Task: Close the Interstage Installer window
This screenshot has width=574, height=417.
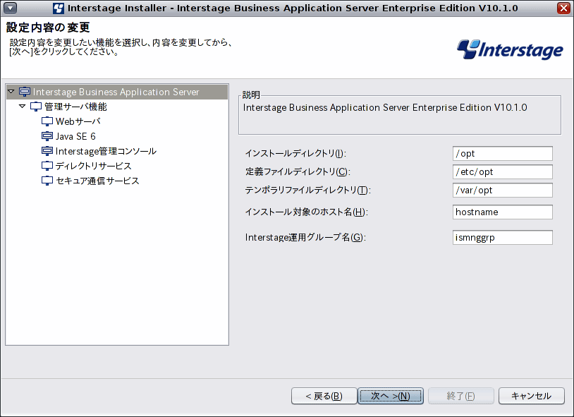Action: click(563, 8)
